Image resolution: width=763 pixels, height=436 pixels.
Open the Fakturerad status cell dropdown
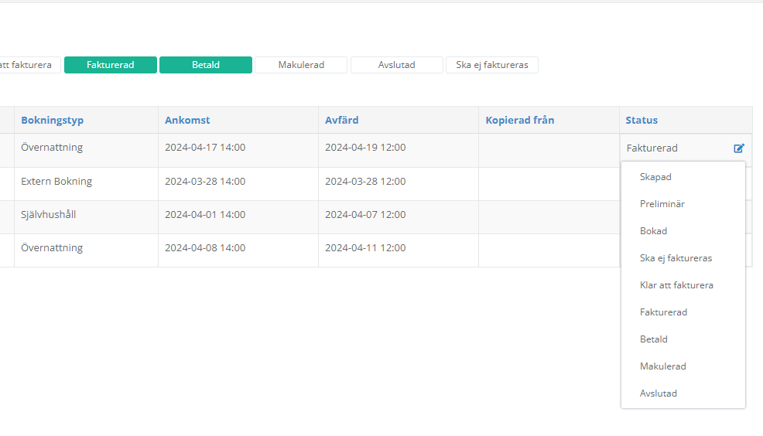point(673,148)
